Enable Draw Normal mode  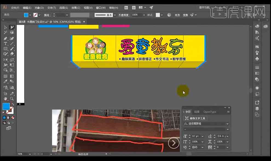(x=4, y=123)
